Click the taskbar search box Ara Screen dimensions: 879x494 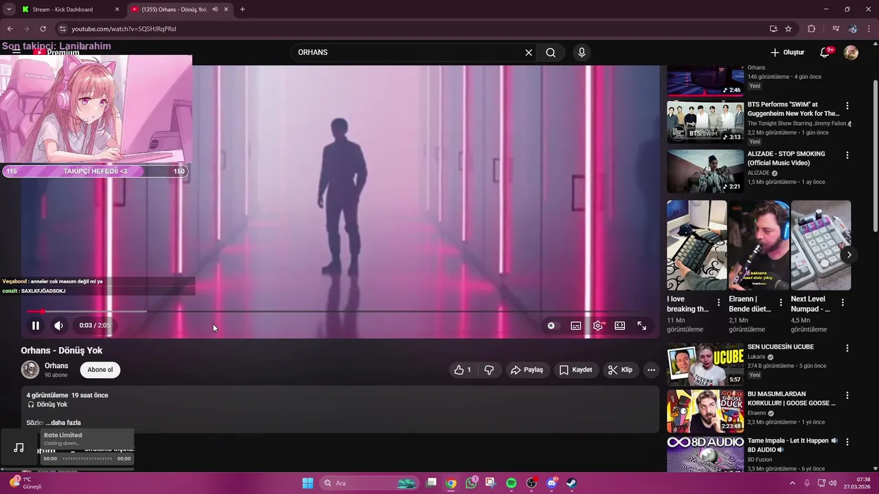(x=370, y=483)
